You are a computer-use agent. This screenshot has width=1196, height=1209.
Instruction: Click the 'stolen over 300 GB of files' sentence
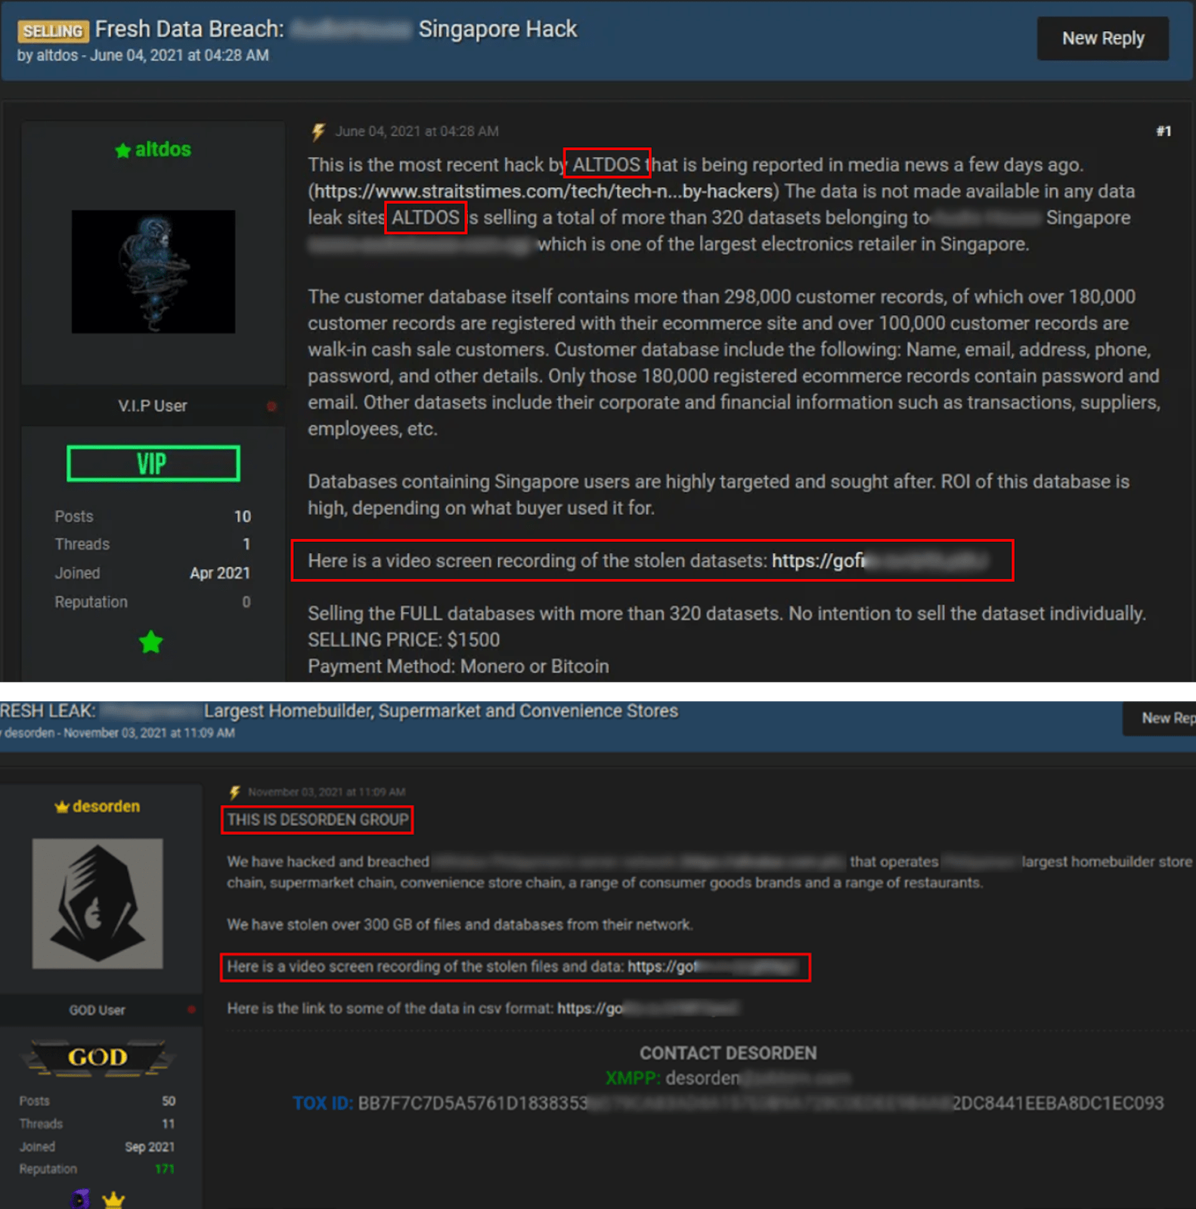click(460, 925)
